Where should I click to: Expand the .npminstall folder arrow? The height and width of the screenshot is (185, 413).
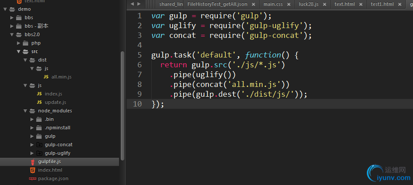(32, 128)
